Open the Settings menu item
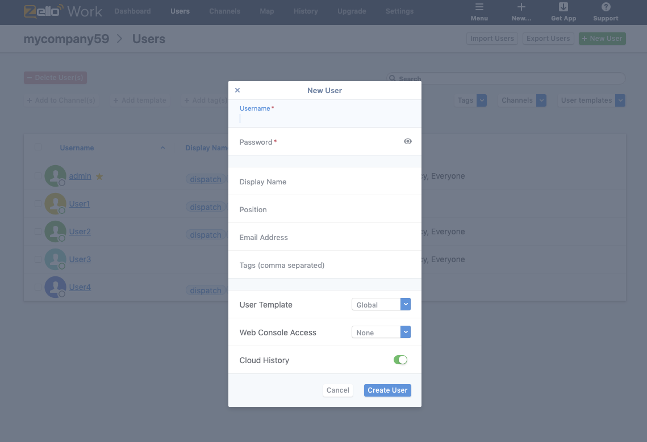647x442 pixels. [x=399, y=11]
